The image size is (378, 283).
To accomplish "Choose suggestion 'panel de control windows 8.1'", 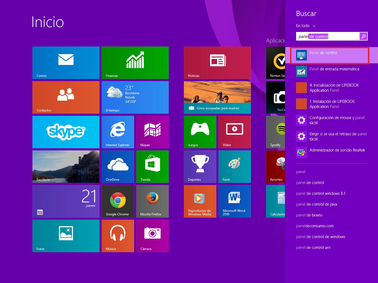I will 321,193.
